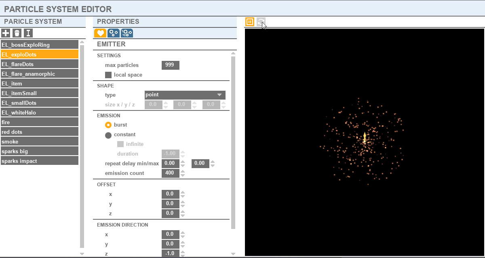Increase emission direction x with up arrow
This screenshot has width=485, height=258.
(183, 232)
